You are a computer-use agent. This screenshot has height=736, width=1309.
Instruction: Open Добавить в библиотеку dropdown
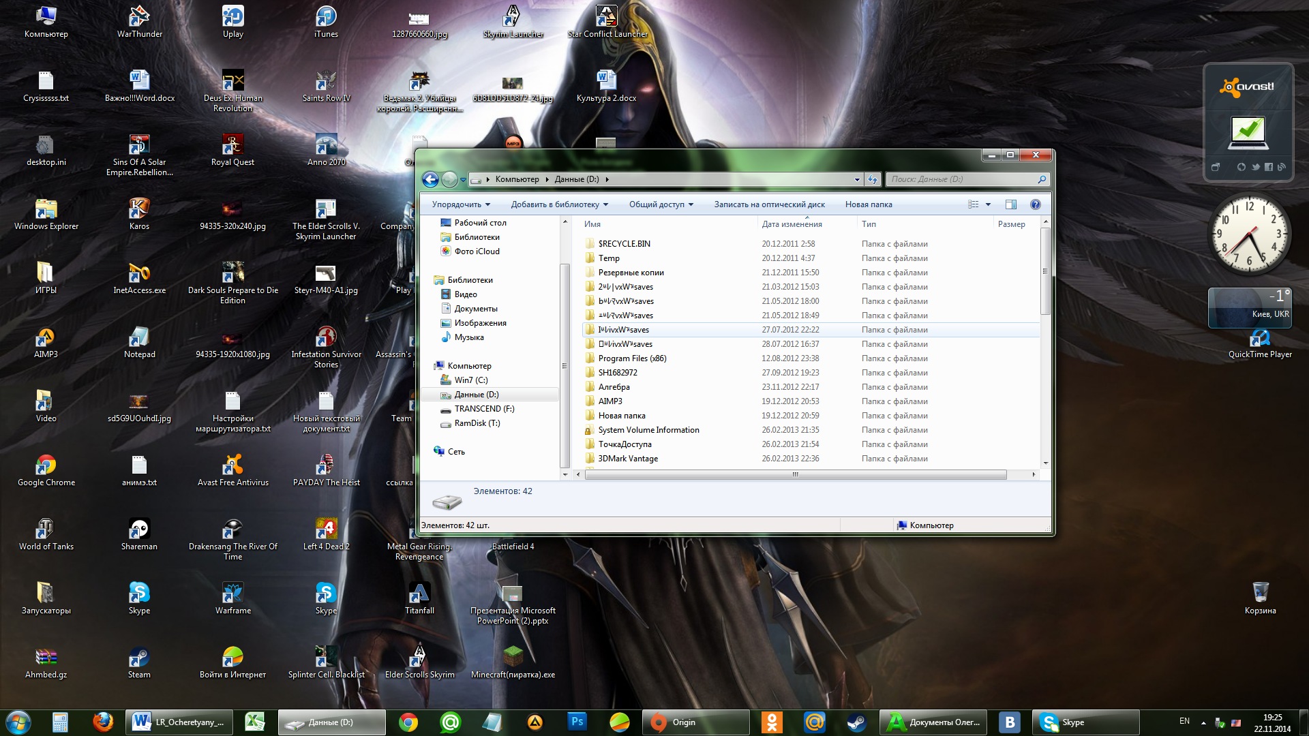pyautogui.click(x=559, y=204)
